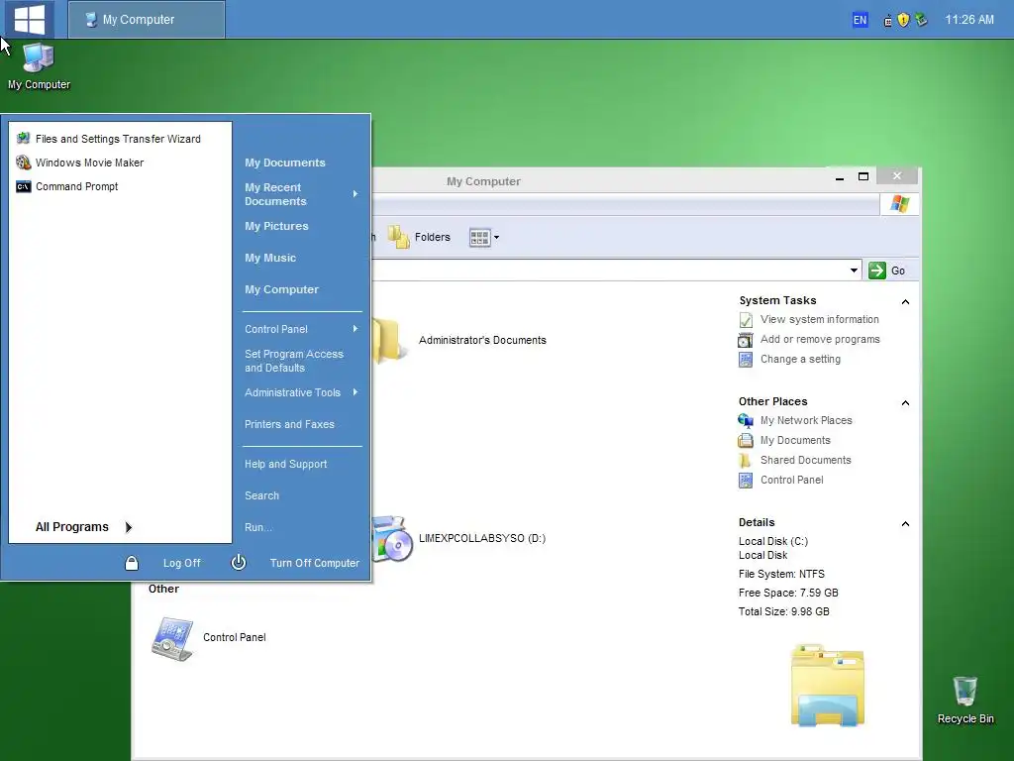Click the Folders toolbar icon
The width and height of the screenshot is (1014, 761).
click(x=399, y=237)
